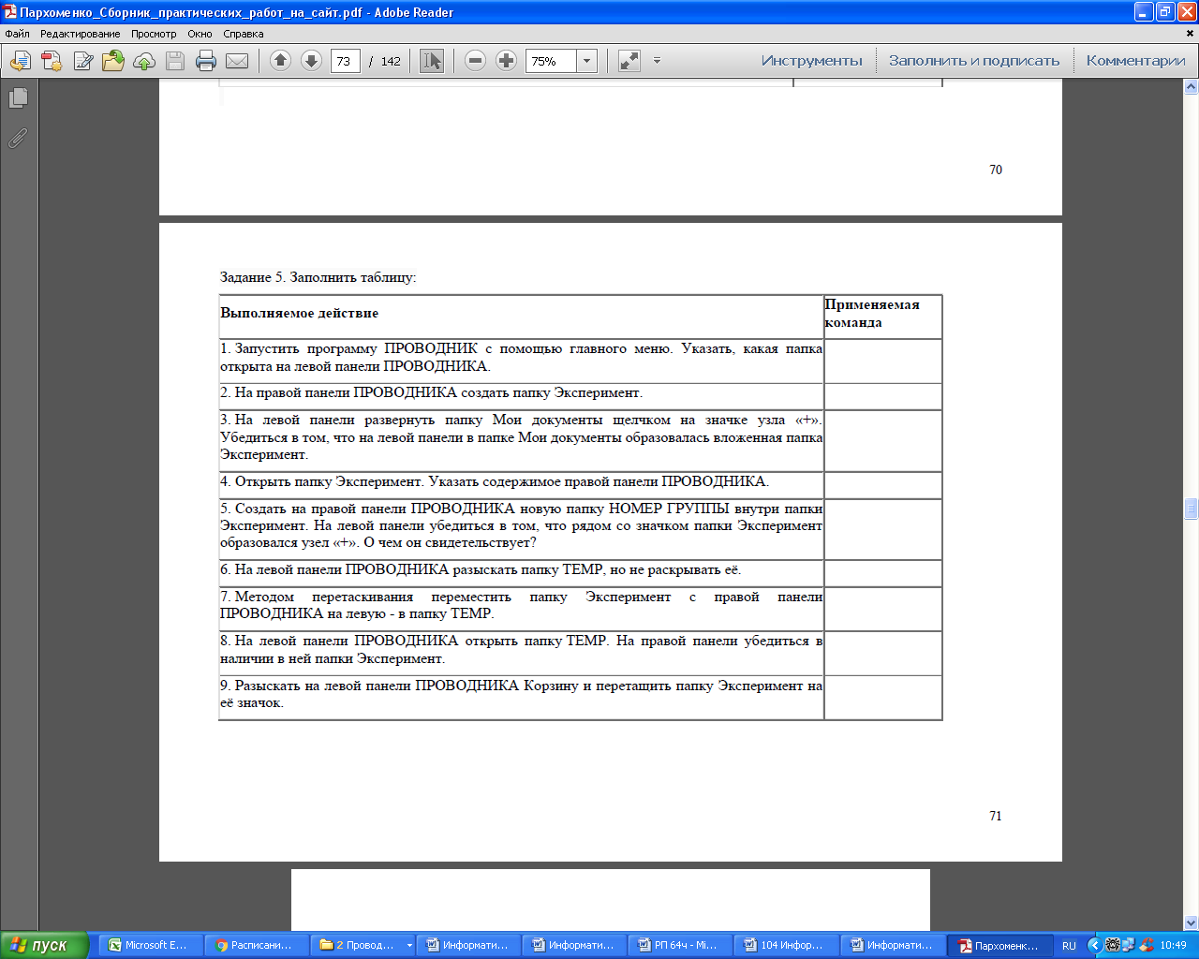The height and width of the screenshot is (959, 1199).
Task: Expand the taskbar Проводник group arrow
Action: click(x=409, y=946)
